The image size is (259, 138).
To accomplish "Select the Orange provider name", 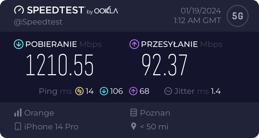I will (39, 113).
